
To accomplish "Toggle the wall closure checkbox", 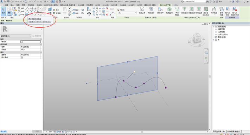I will [x=22, y=42].
